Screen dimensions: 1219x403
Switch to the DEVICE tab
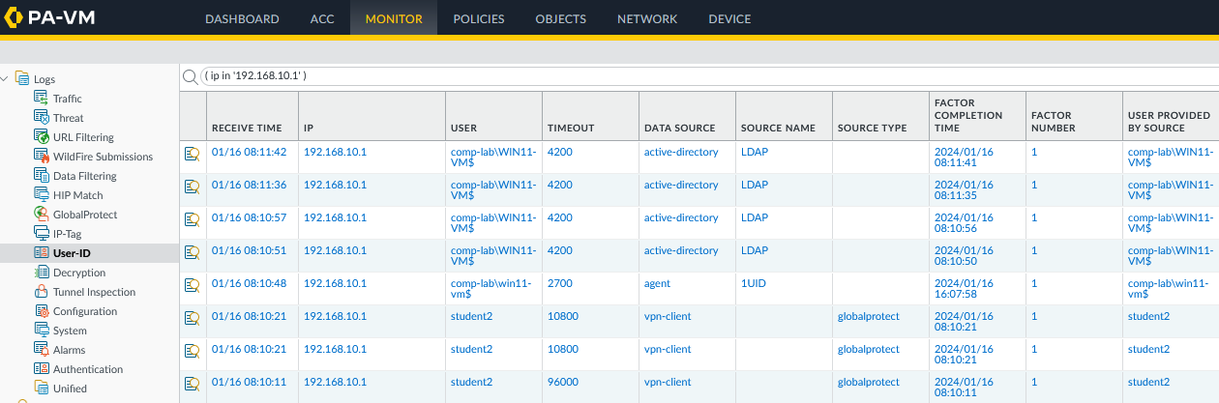(729, 18)
